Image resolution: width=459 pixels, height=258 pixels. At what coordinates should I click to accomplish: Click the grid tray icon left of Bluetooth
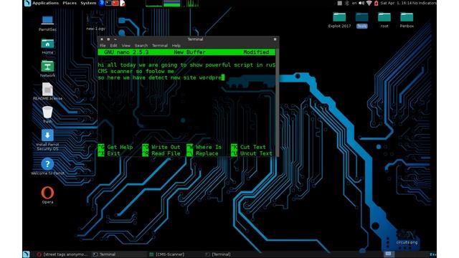tap(339, 3)
